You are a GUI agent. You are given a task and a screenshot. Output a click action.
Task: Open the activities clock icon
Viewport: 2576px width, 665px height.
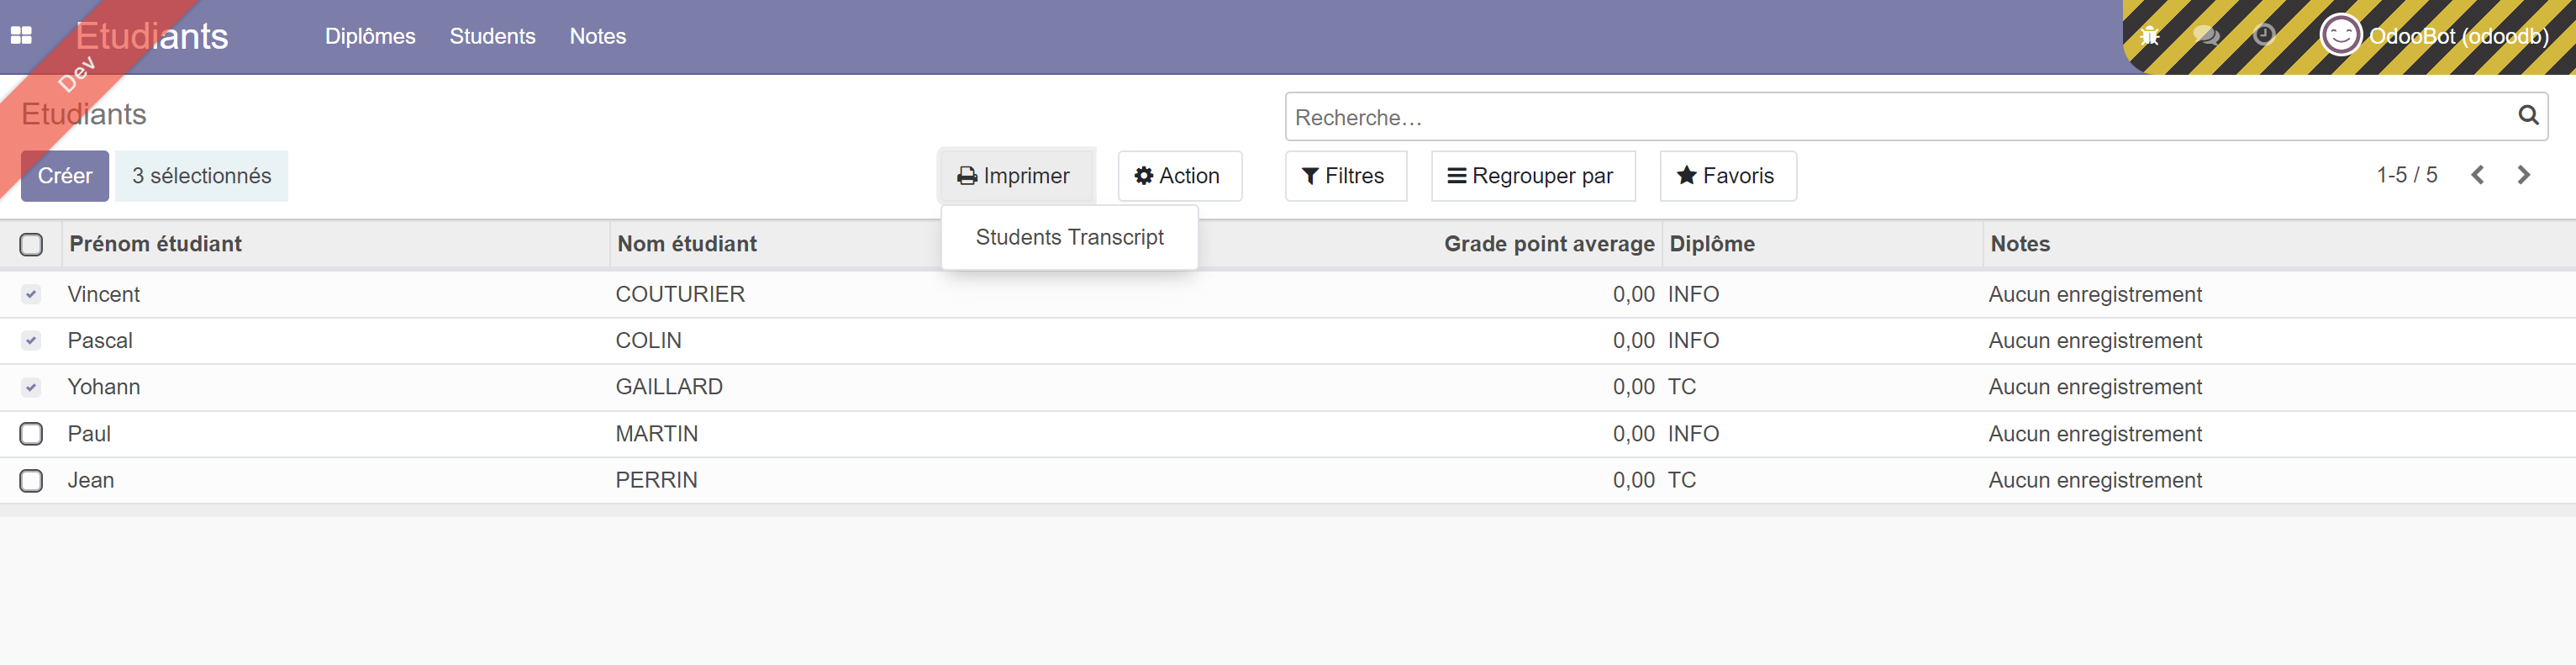2264,36
